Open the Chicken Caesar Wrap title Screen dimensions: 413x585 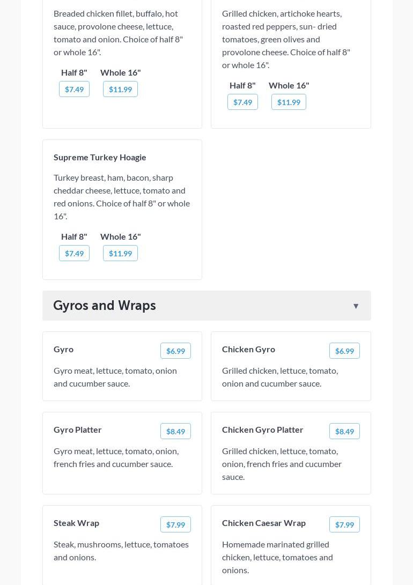(263, 523)
